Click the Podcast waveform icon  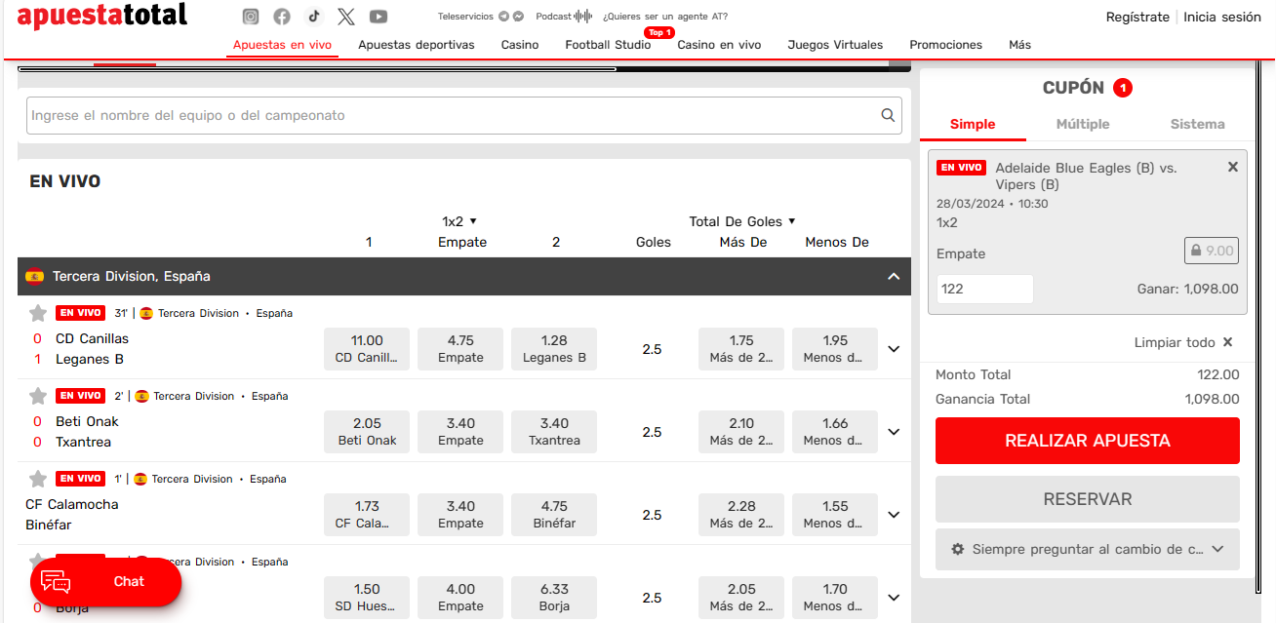click(x=583, y=17)
